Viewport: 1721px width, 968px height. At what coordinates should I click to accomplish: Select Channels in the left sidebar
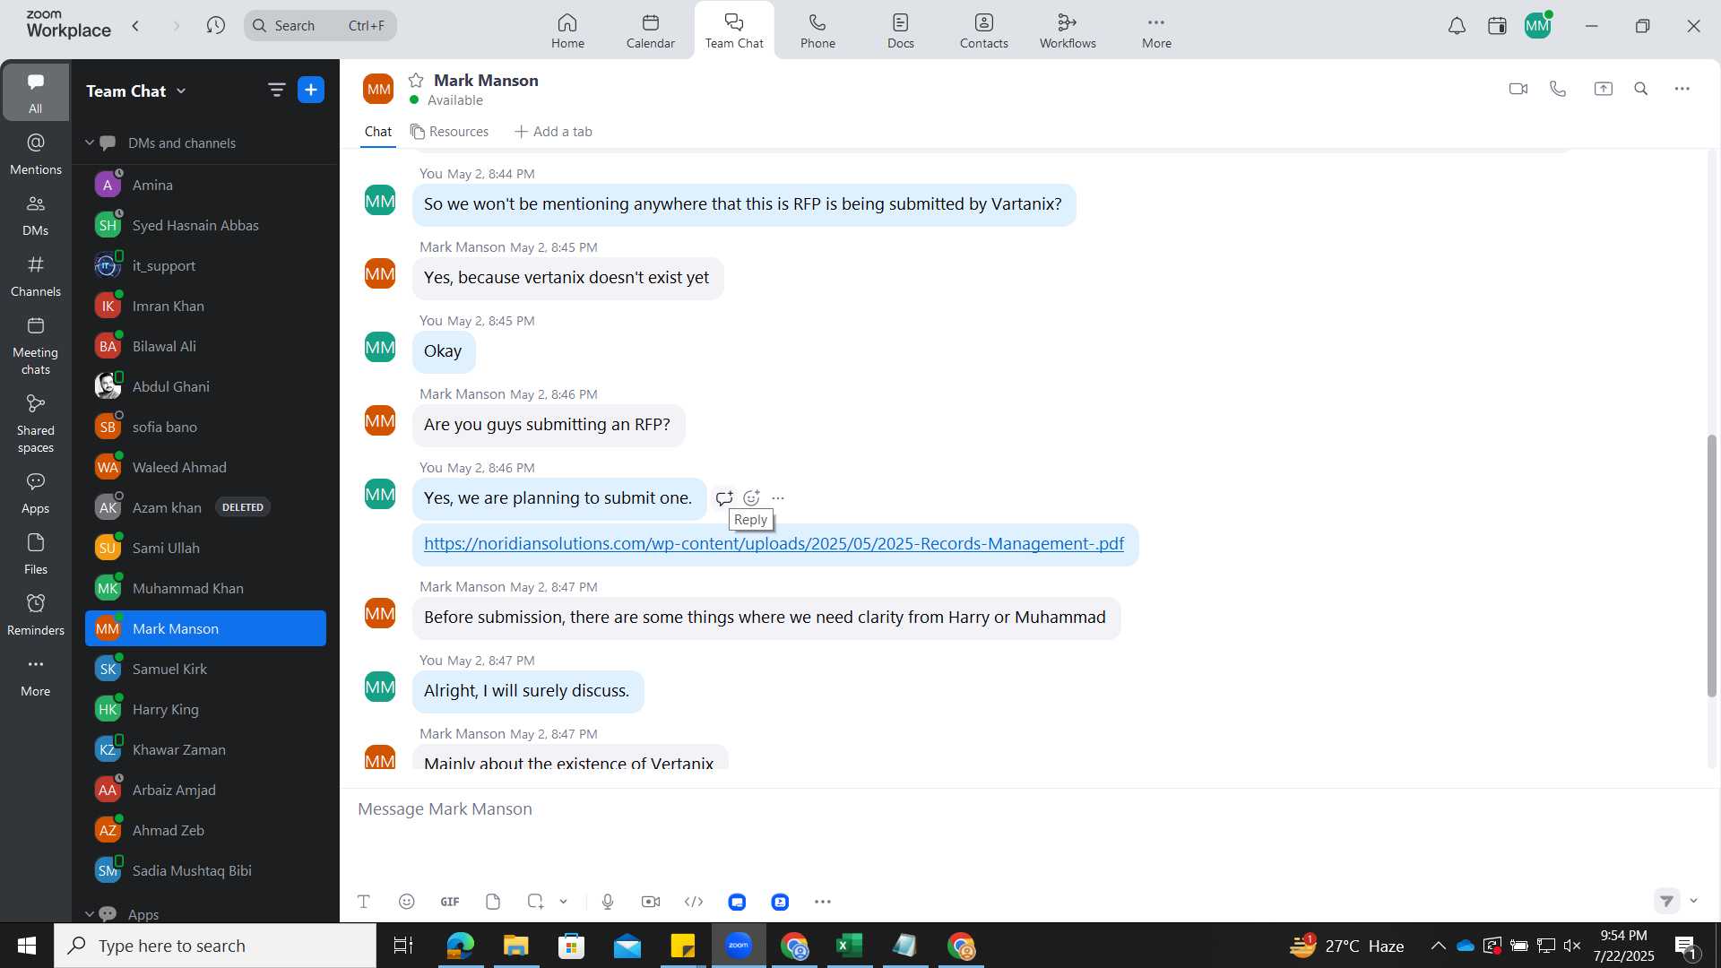[36, 276]
